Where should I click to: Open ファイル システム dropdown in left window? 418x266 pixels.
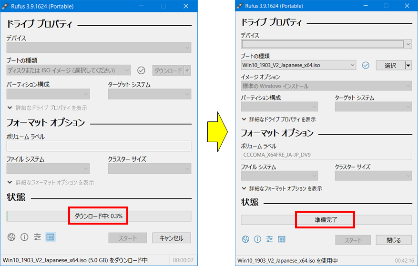(x=48, y=168)
